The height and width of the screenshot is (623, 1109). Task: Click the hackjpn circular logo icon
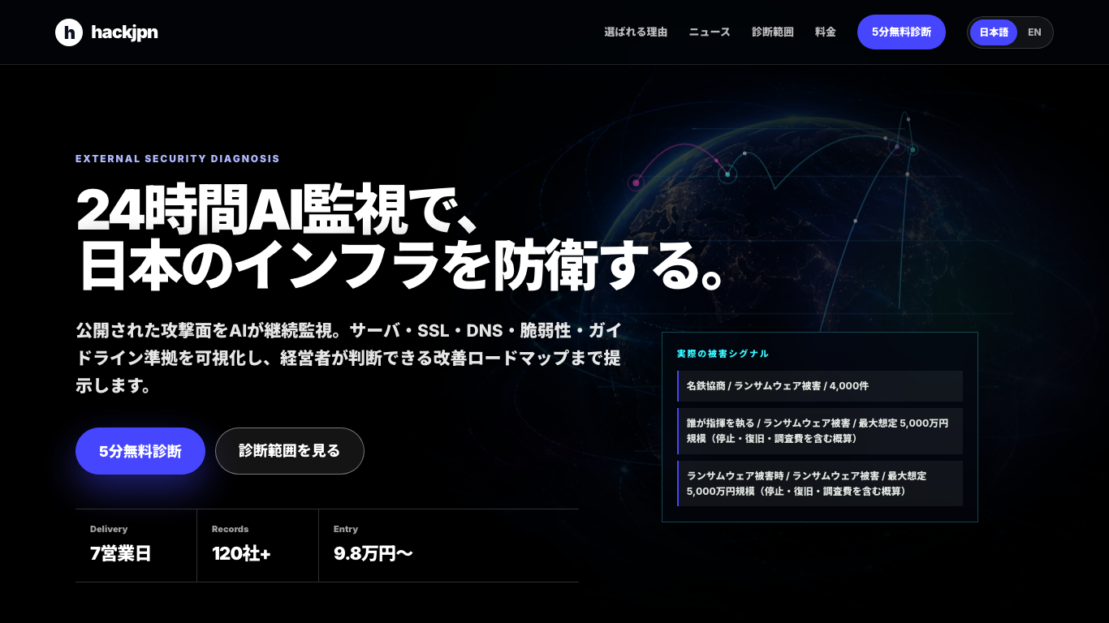(69, 32)
